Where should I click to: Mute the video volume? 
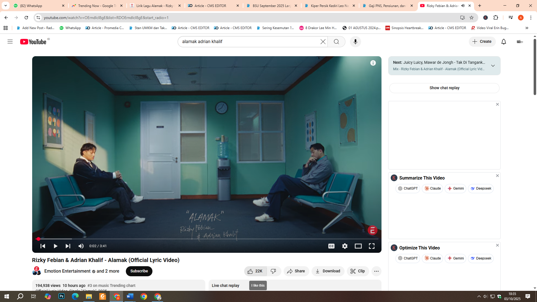81,246
